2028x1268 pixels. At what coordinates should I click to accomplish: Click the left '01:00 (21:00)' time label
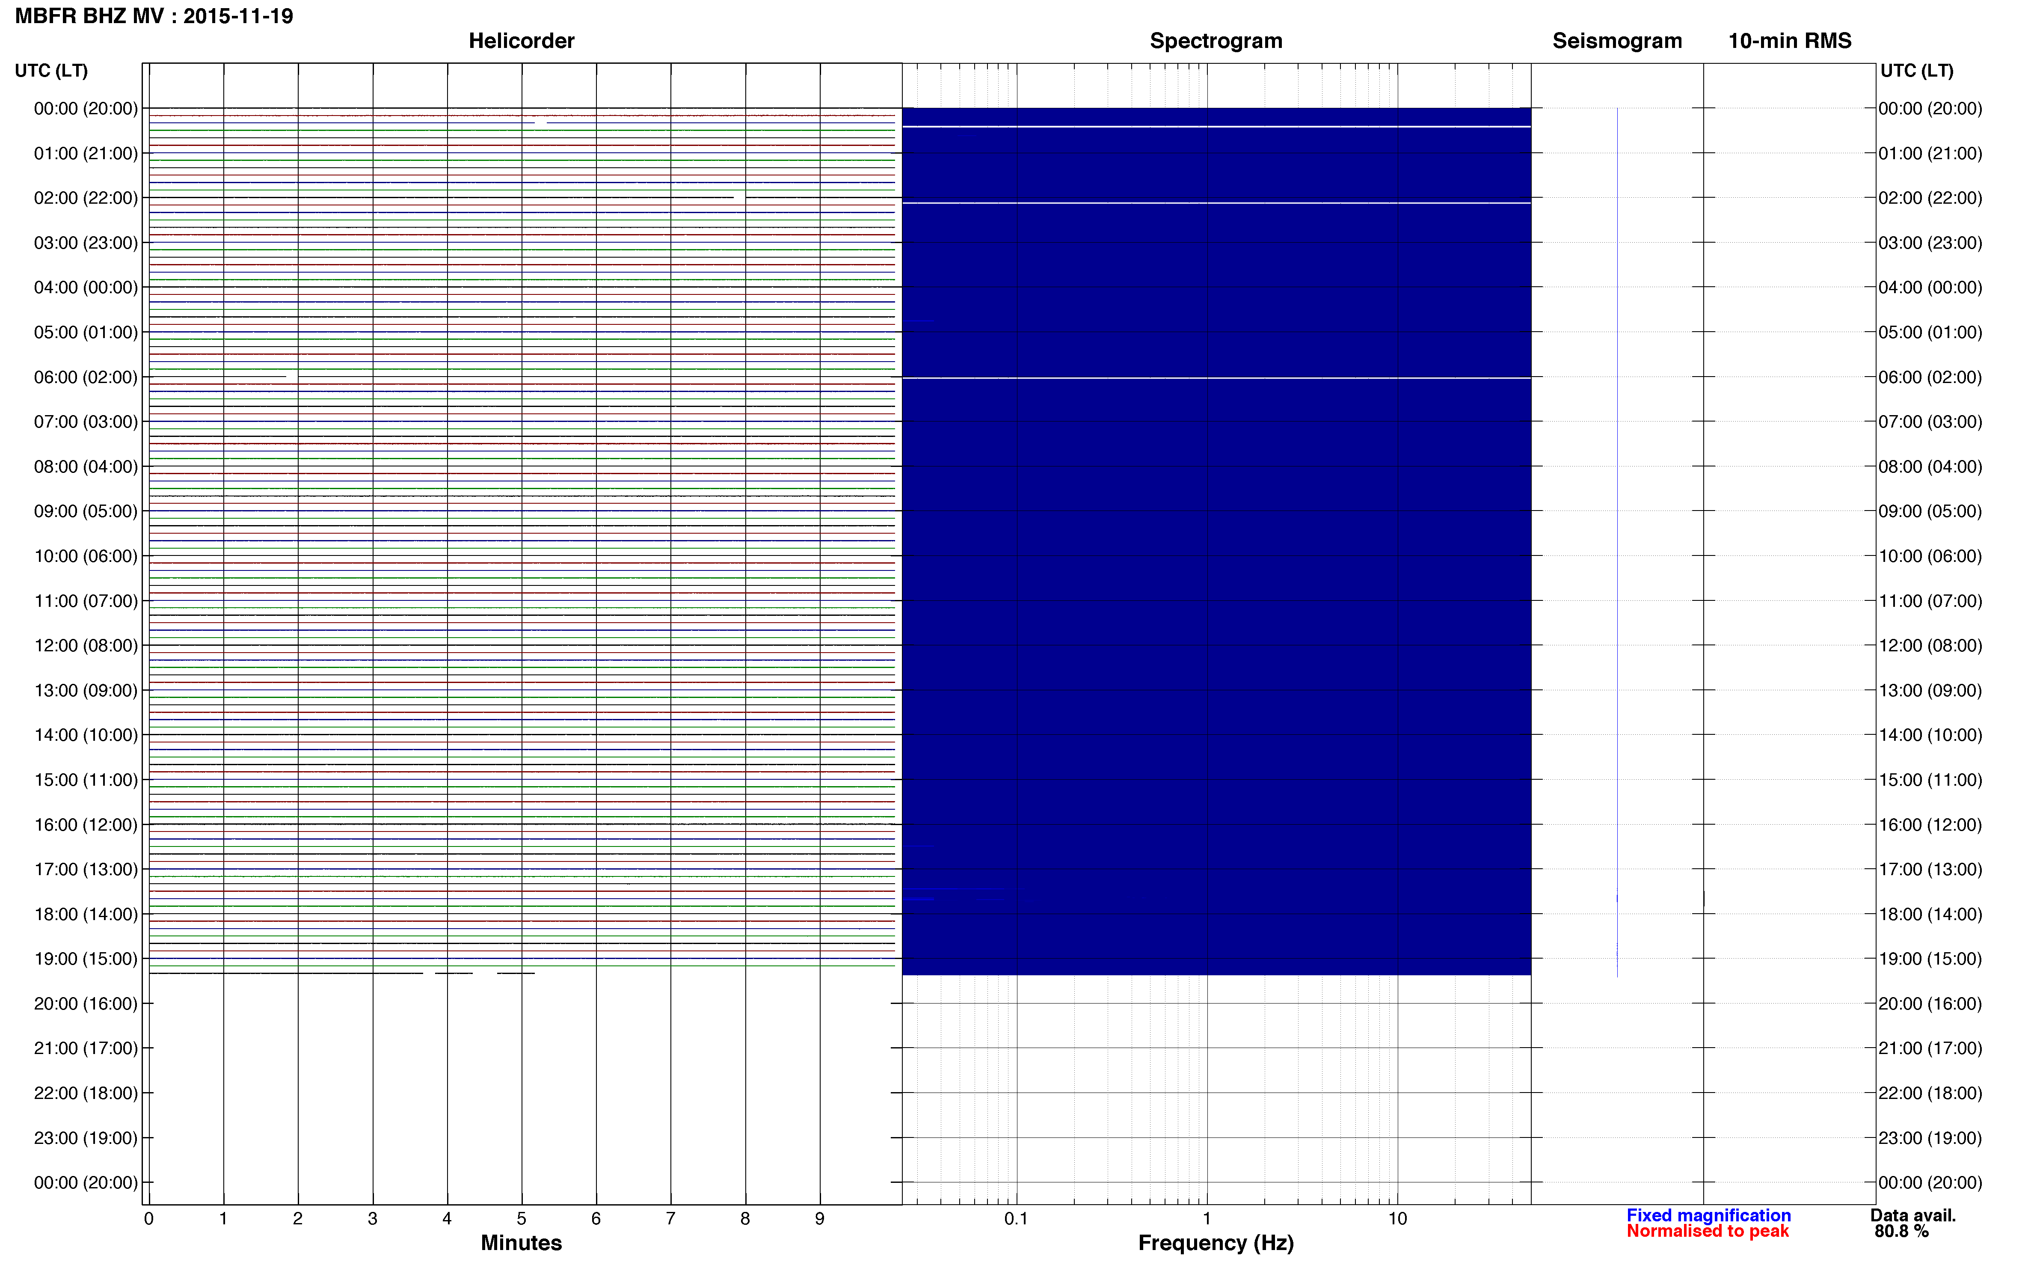coord(86,154)
